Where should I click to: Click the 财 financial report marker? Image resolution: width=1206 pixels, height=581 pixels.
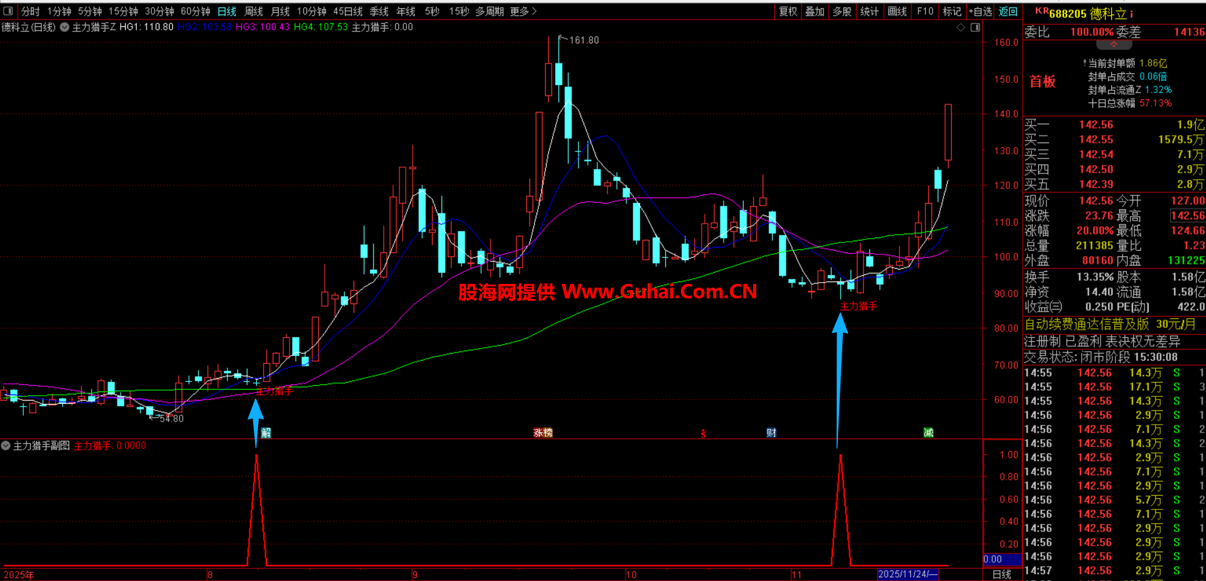pyautogui.click(x=771, y=433)
